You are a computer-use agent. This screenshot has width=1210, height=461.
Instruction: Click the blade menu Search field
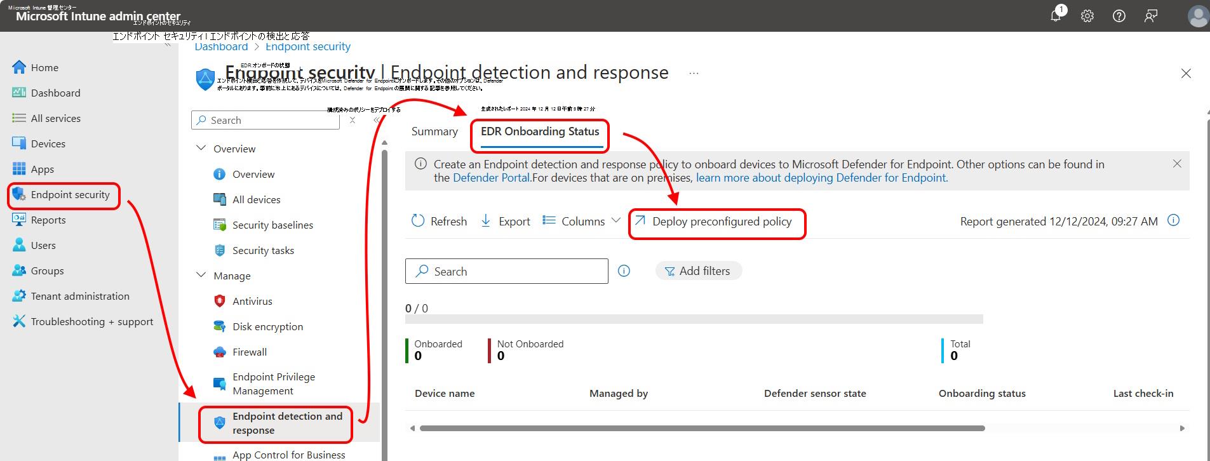click(266, 120)
